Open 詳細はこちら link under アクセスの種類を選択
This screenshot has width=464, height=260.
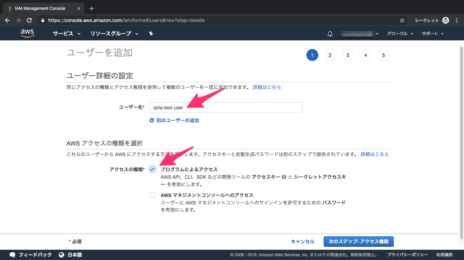[x=375, y=154]
